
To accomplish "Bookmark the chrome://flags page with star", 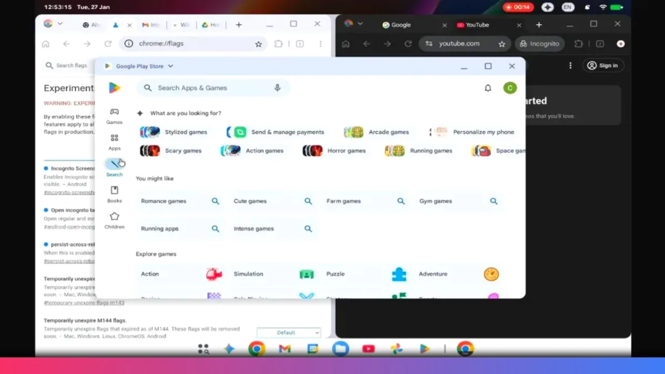I will [x=258, y=44].
